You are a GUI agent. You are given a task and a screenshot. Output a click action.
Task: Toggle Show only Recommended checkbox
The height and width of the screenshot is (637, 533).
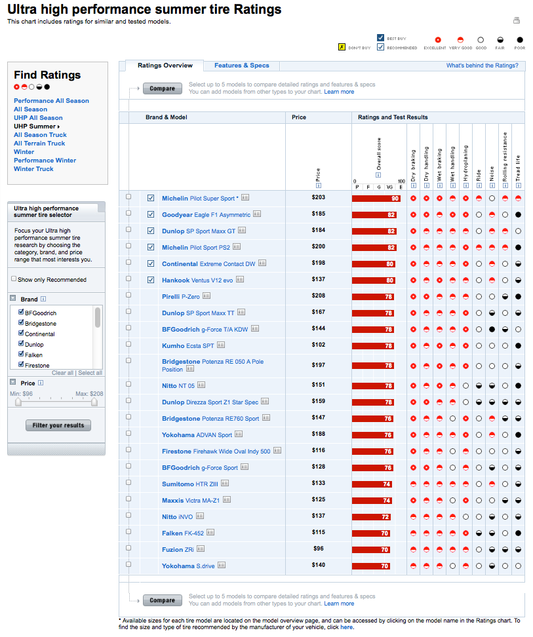coord(14,279)
